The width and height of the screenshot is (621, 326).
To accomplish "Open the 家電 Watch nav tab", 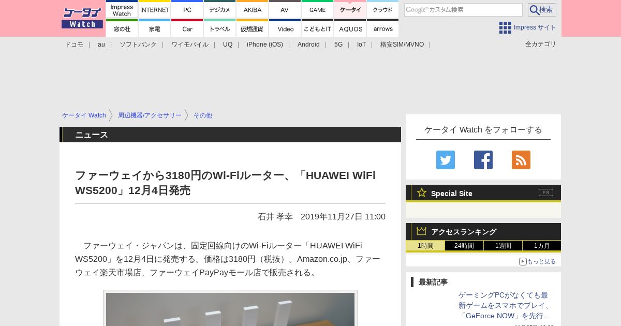I will [x=155, y=28].
